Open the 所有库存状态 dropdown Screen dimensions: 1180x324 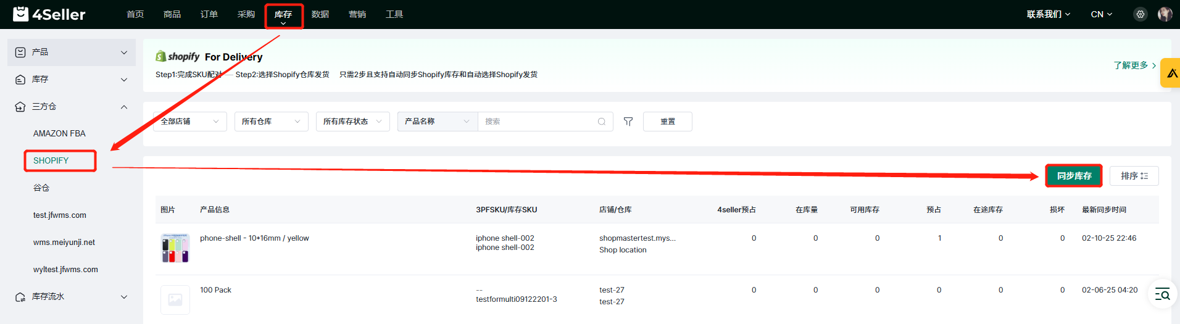(x=353, y=122)
